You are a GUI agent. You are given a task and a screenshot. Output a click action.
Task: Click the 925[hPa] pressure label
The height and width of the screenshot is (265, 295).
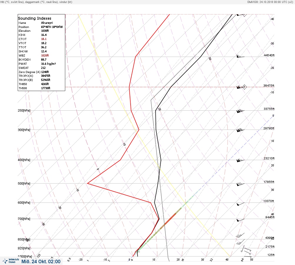(x=24, y=248)
